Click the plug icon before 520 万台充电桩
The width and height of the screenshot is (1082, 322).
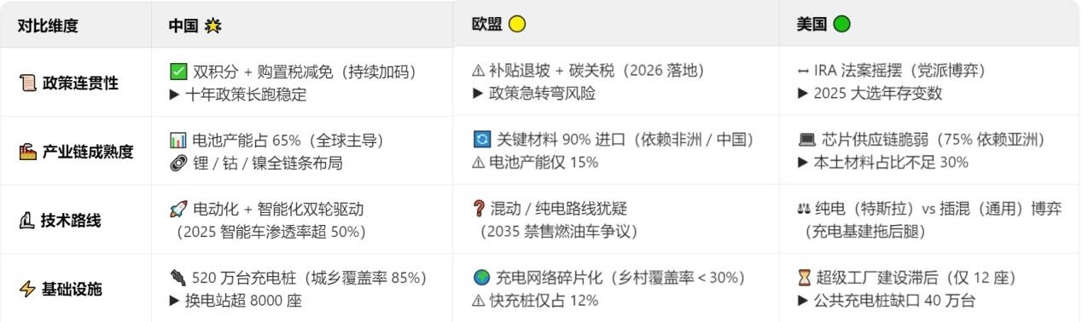pos(177,278)
